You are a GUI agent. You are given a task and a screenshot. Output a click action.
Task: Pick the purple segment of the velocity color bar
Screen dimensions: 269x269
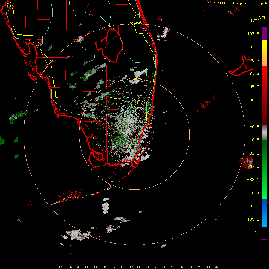tap(264, 33)
